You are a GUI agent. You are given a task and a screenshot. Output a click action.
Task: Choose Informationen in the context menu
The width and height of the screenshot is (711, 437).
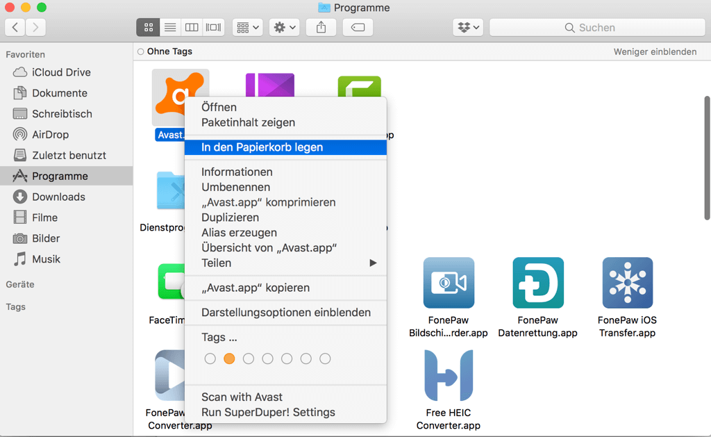[x=285, y=172]
